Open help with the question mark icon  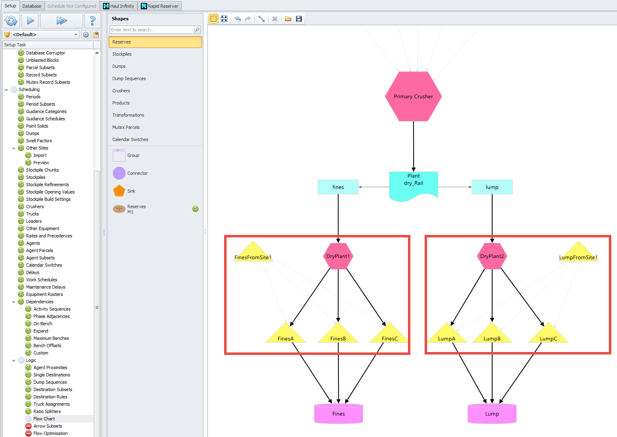pos(92,21)
